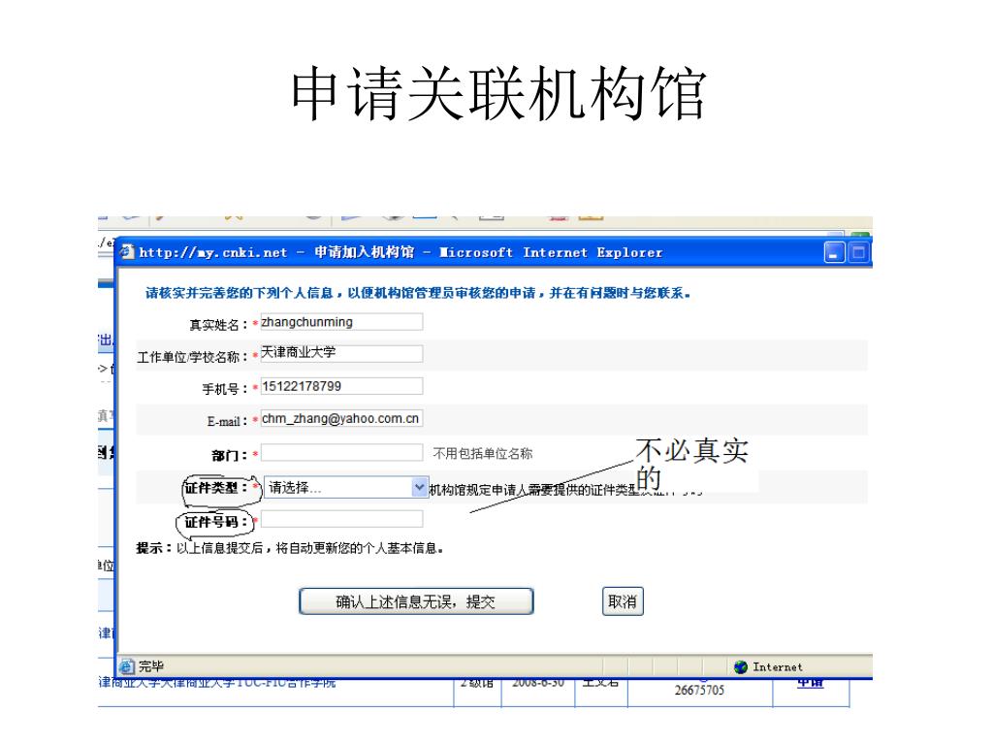Click the 证件号码 input field
The width and height of the screenshot is (993, 745).
coord(341,520)
